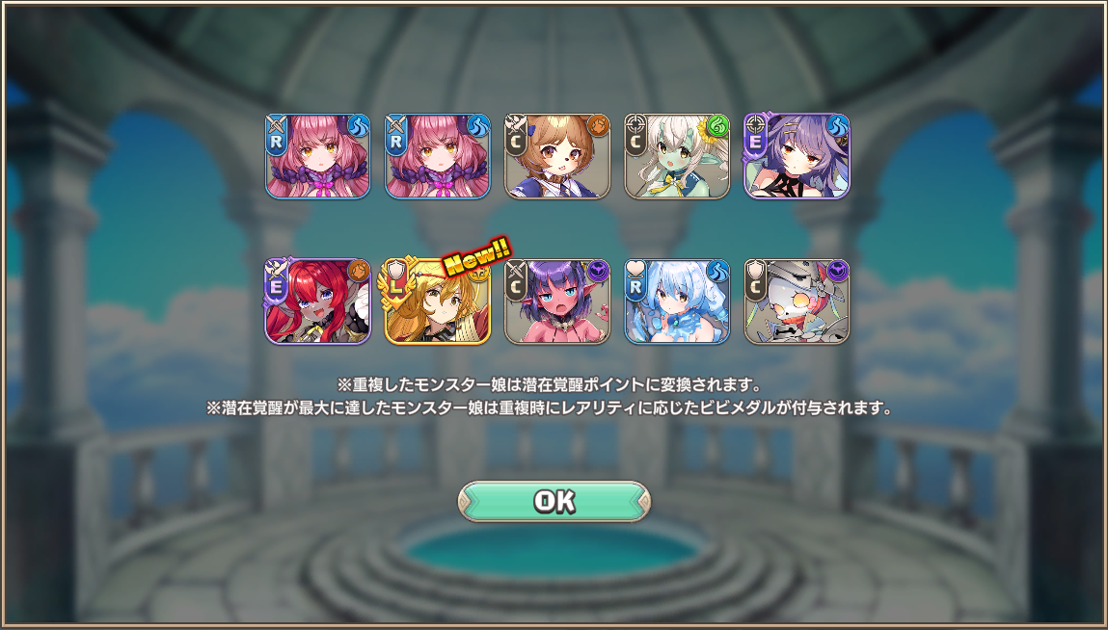Select the first pink-haired R card
The width and height of the screenshot is (1108, 630).
(x=317, y=156)
